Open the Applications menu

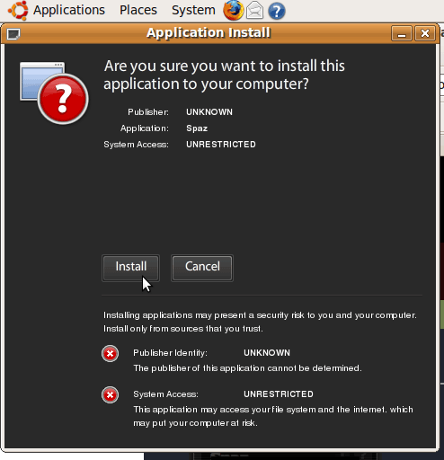tap(69, 10)
